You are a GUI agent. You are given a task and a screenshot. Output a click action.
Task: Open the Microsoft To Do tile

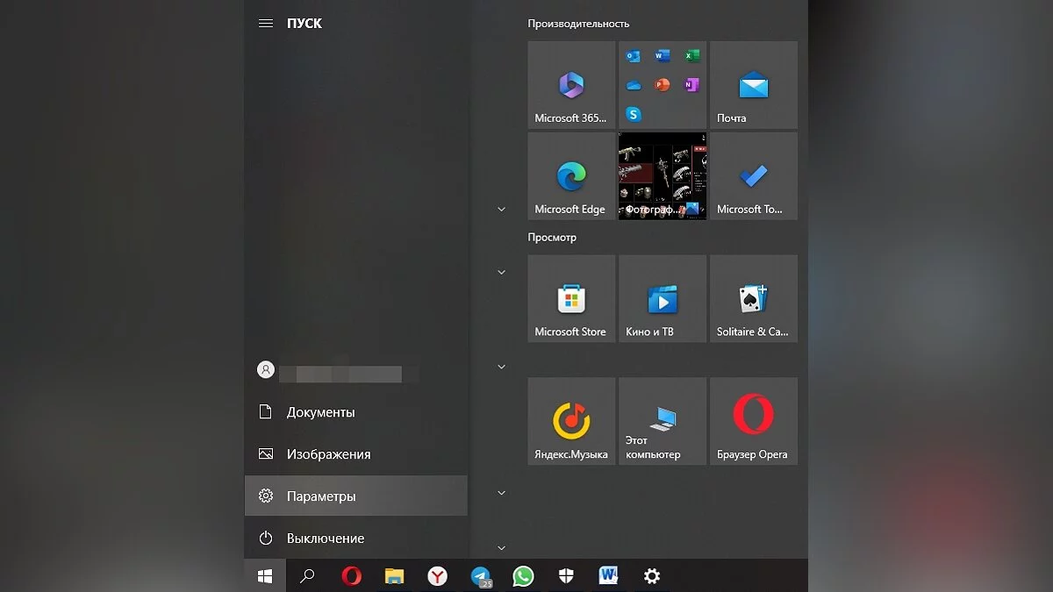[753, 176]
